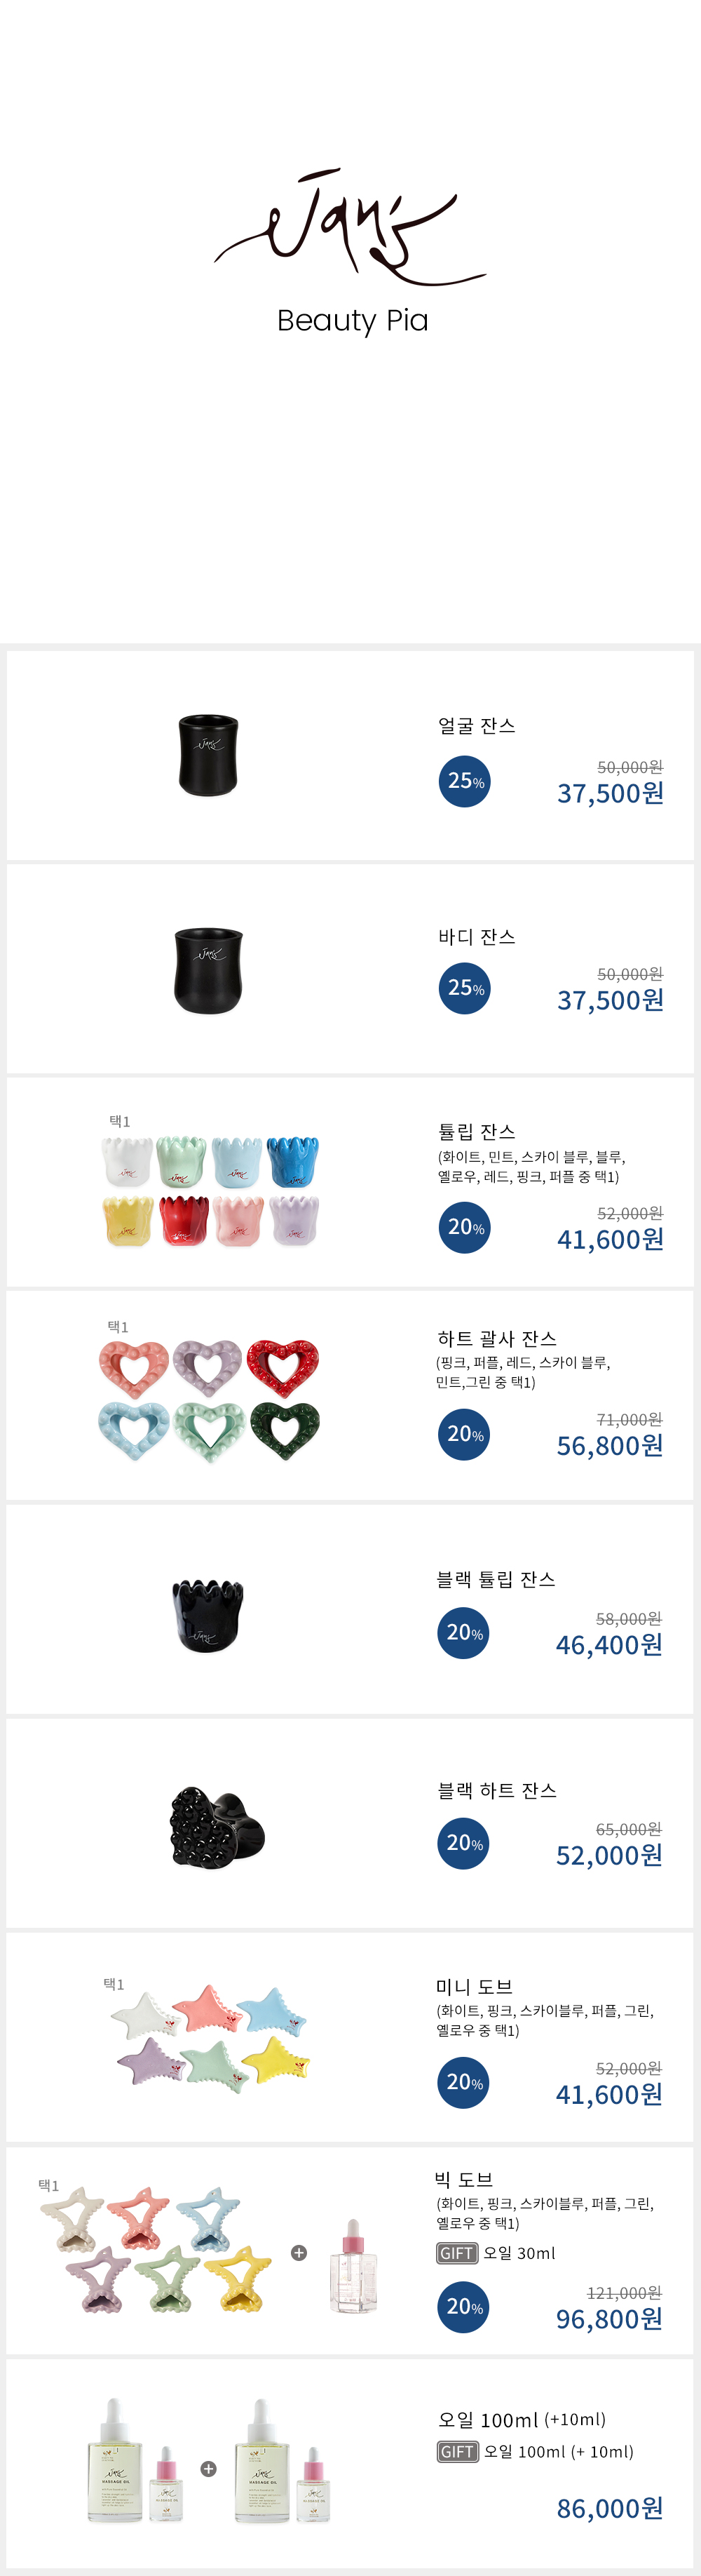Click the 20% badge for 하트 괄사 잔스
This screenshot has height=2576, width=701.
point(464,1434)
